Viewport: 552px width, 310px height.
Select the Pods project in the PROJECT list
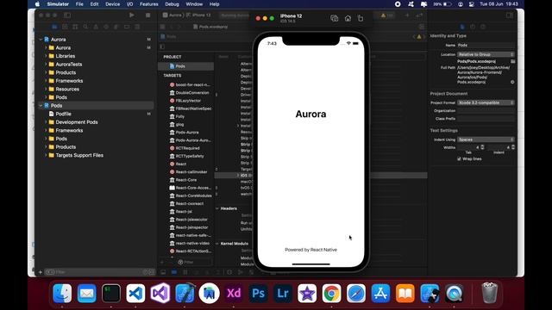(x=186, y=66)
